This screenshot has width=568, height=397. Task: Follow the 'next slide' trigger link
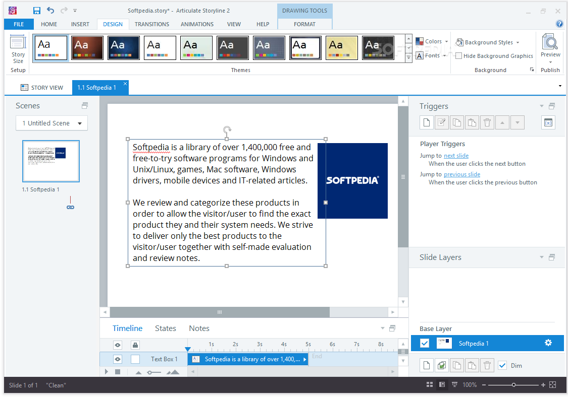tap(456, 156)
